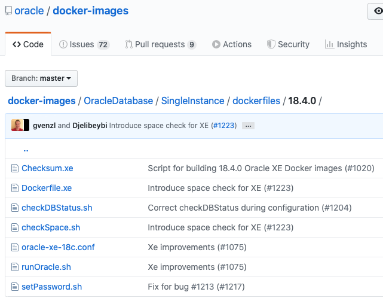
Task: Click the repository book icon beside oracle
Action: point(7,11)
